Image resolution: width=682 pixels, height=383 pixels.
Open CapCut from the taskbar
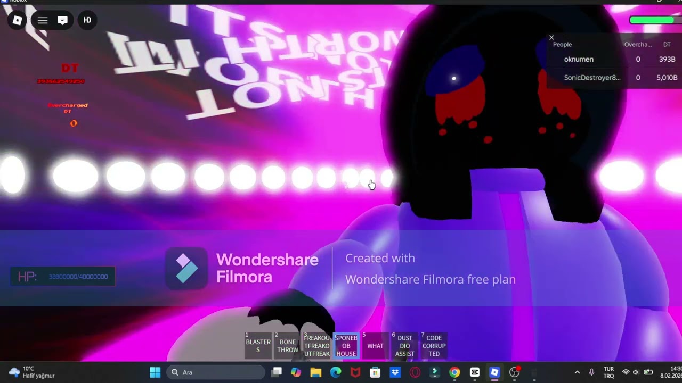pyautogui.click(x=474, y=372)
